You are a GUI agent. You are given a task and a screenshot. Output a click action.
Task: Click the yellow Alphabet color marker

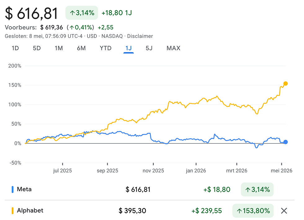click(13, 210)
